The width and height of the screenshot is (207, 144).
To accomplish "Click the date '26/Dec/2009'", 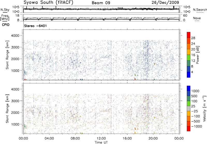I will point(165,3).
